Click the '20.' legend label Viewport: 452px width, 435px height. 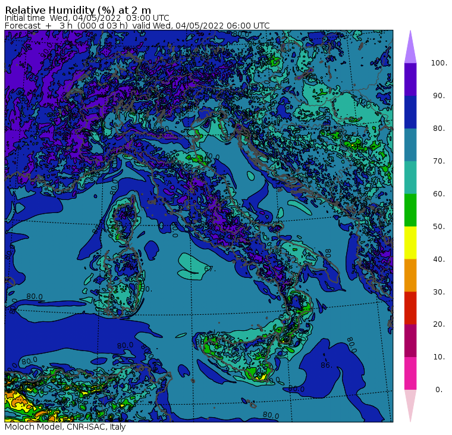(439, 324)
